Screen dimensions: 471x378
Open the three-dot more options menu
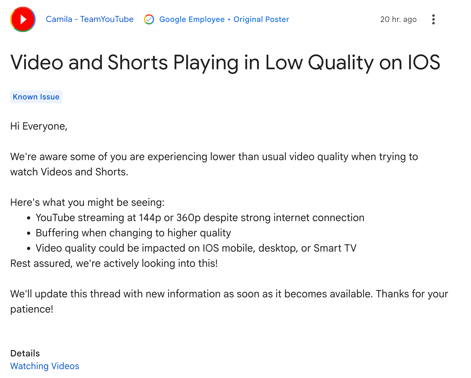coord(433,19)
